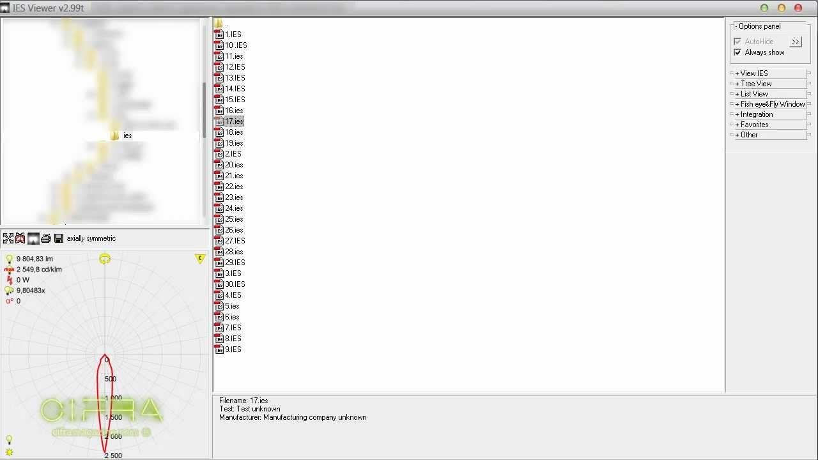Select file 5.ies in the list
The image size is (818, 460).
pos(227,306)
